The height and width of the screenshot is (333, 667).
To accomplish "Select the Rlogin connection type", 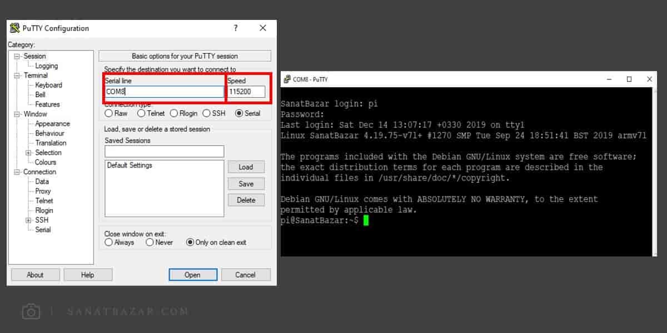I will [183, 113].
